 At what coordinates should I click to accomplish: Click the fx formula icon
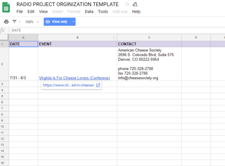[2, 30]
